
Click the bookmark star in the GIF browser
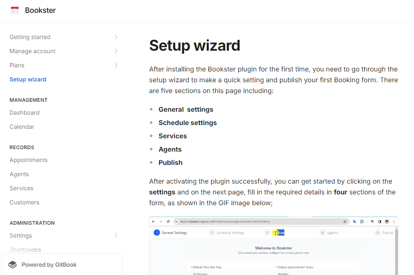click(345, 222)
